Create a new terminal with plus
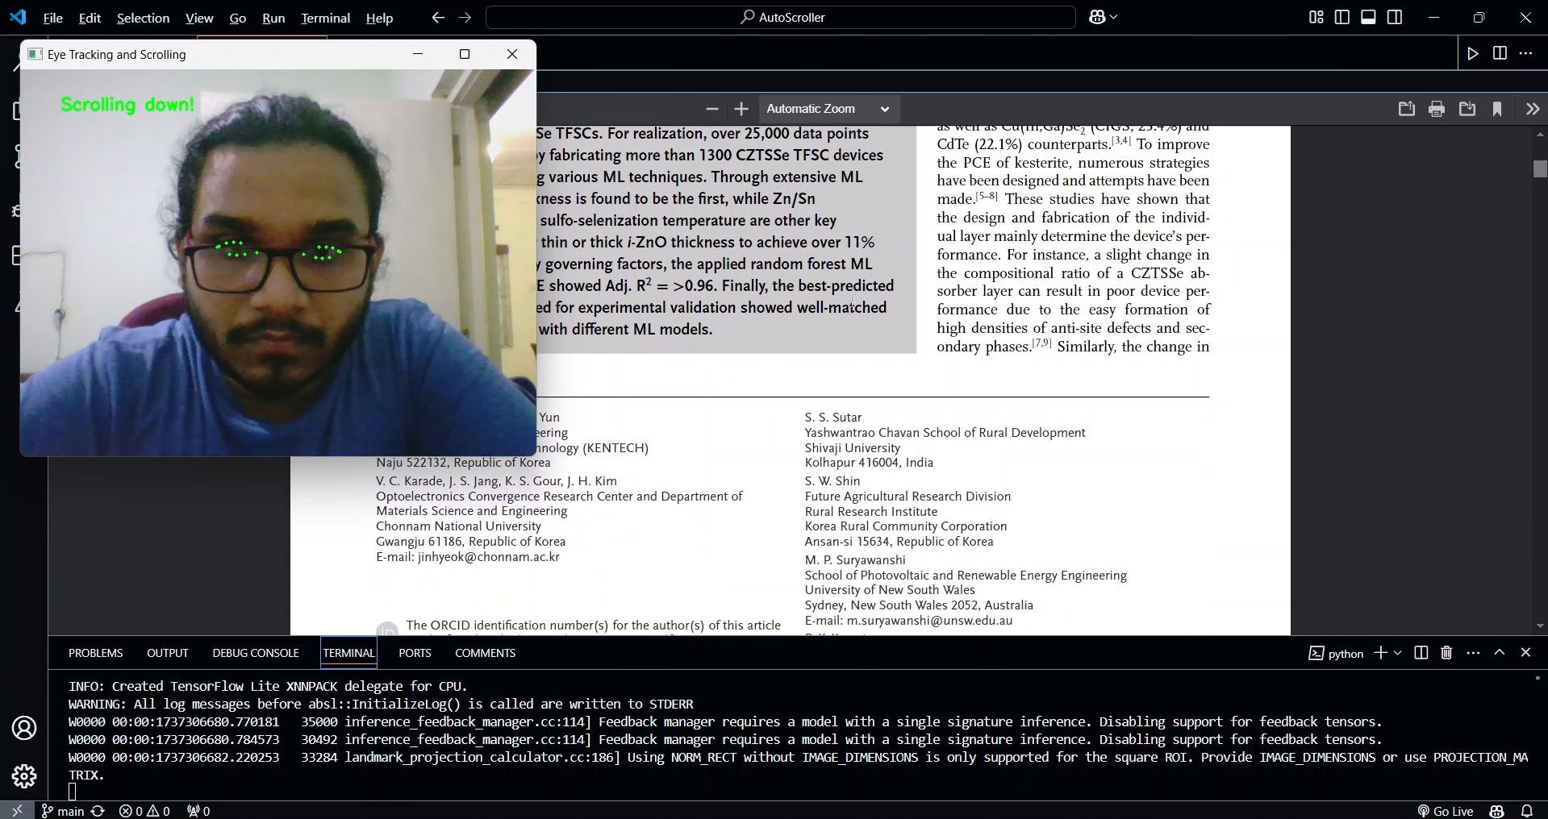Screen dimensions: 1548x819 1380,652
